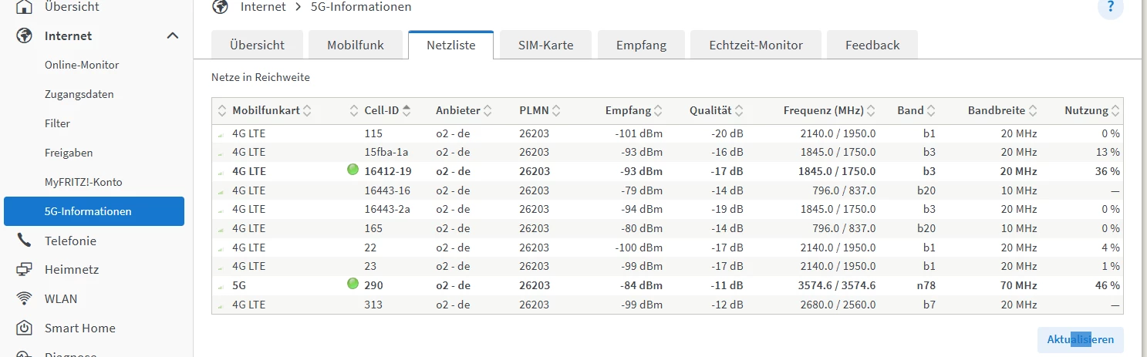This screenshot has width=1147, height=357.
Task: Open the Freigaben sidebar entry
Action: point(69,153)
